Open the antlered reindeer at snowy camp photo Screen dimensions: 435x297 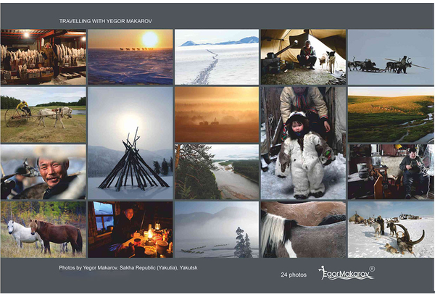pyautogui.click(x=390, y=229)
